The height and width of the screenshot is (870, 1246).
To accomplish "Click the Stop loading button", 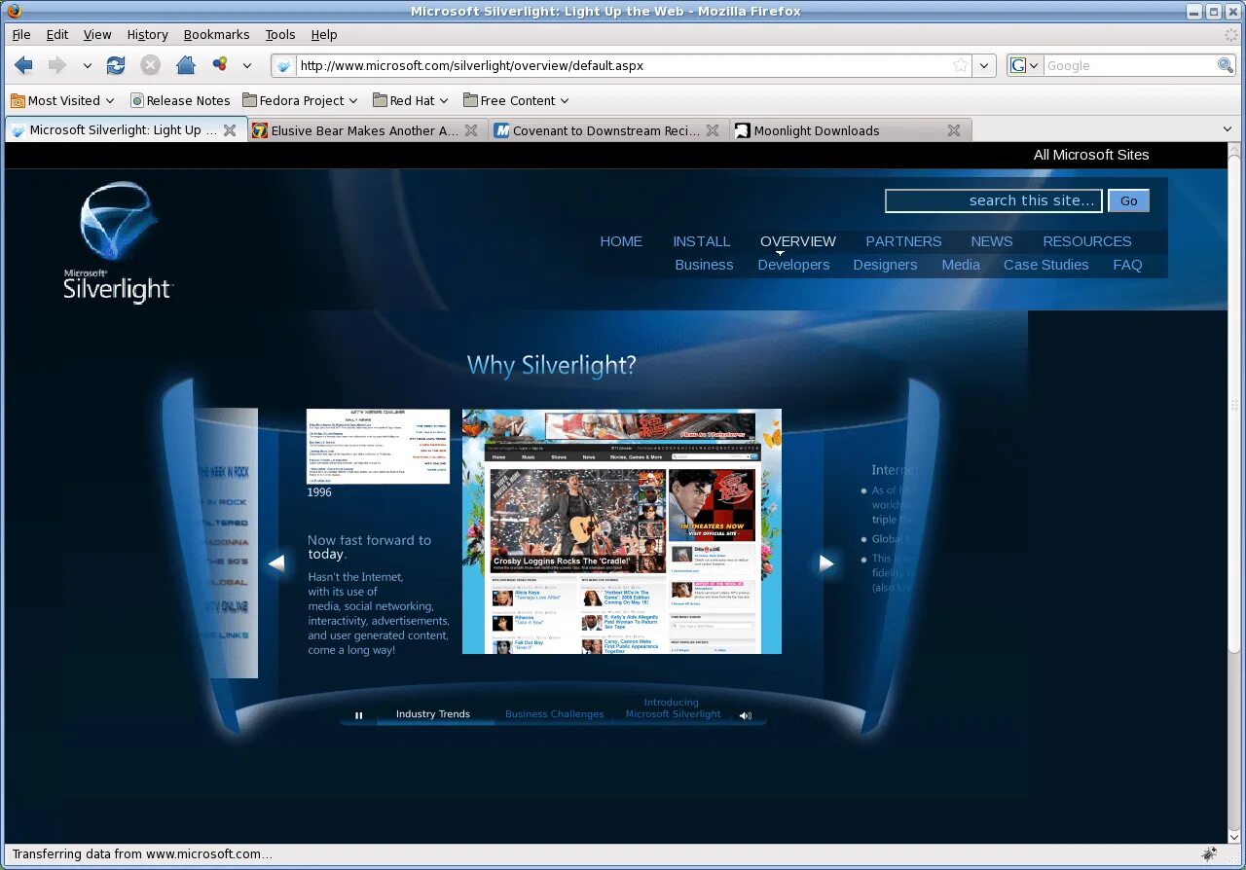I will (150, 65).
